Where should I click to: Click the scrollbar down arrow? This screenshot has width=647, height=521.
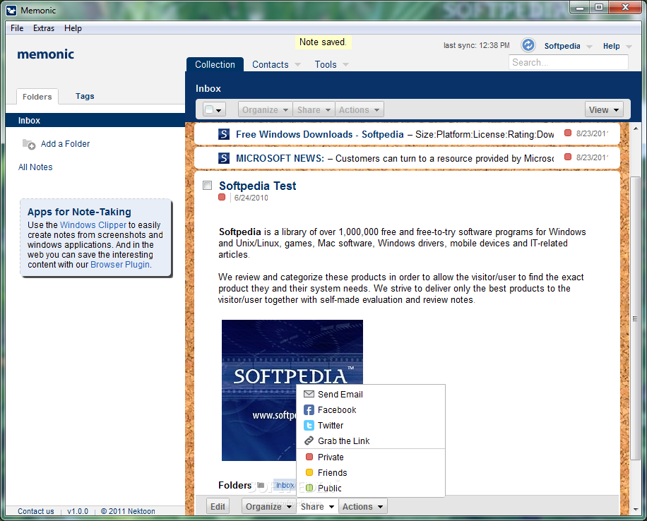pyautogui.click(x=636, y=510)
